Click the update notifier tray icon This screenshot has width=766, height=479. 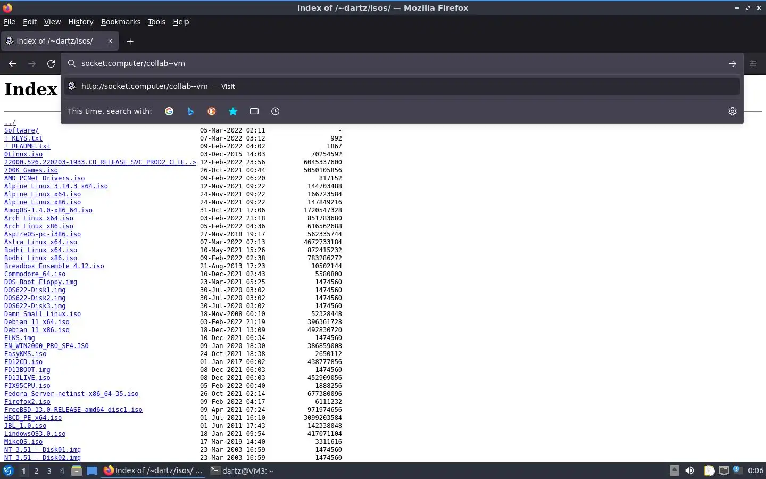737,470
